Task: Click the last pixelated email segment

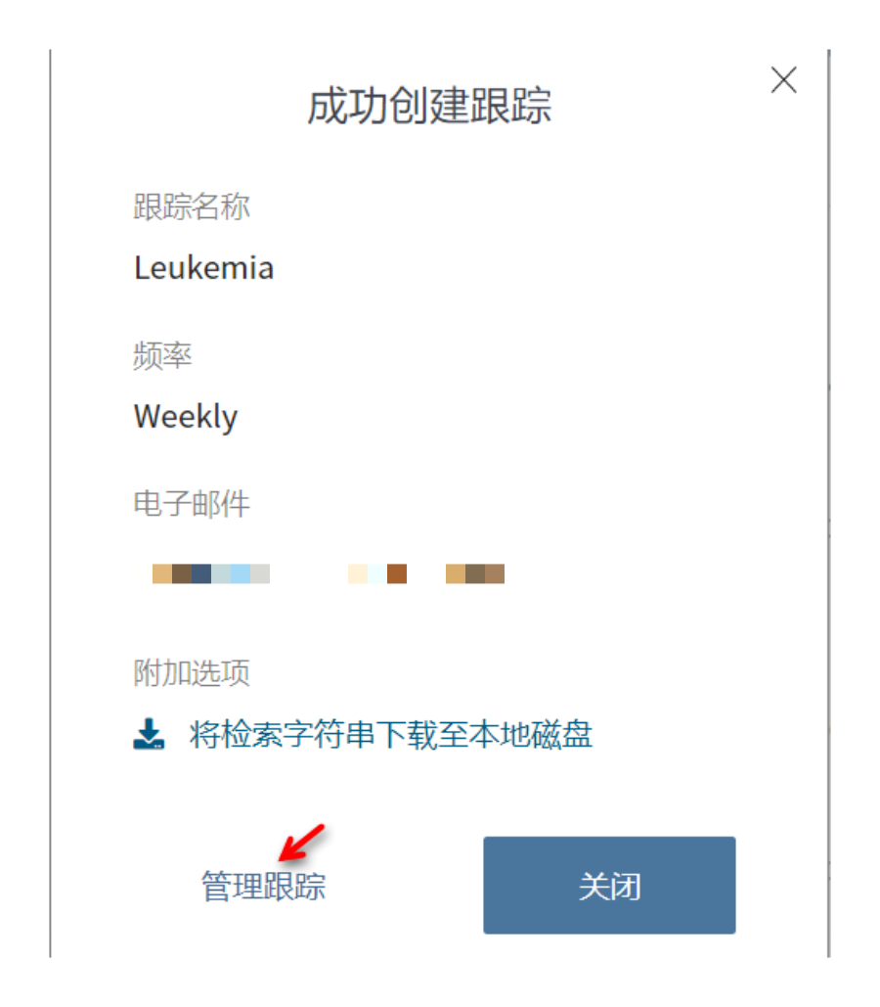Action: tap(475, 573)
